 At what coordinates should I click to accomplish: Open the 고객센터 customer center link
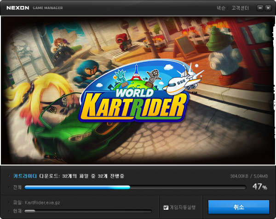240,8
